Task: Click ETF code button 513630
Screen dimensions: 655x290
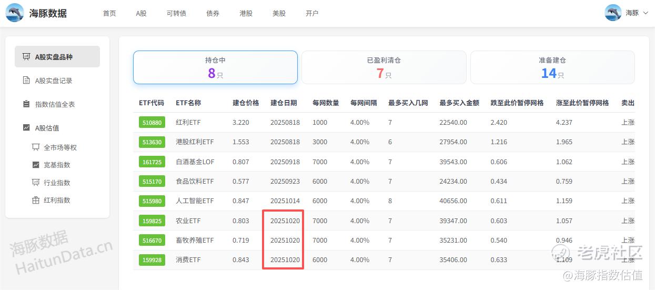Action: [152, 142]
